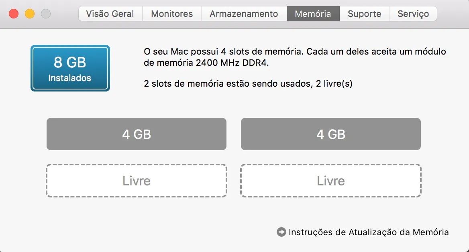Click the yellow minimize window button
This screenshot has height=252, width=469.
coord(29,13)
